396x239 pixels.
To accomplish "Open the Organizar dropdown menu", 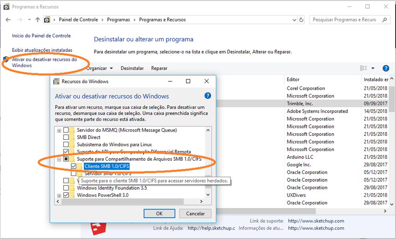I will [x=99, y=68].
